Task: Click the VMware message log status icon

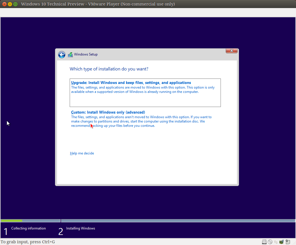Action: click(x=288, y=242)
